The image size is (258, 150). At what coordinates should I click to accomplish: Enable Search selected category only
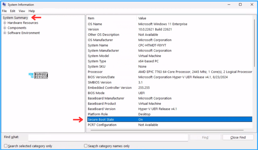(6, 146)
